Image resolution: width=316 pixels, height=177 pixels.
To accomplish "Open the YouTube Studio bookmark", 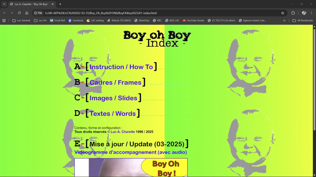I will tap(193, 20).
